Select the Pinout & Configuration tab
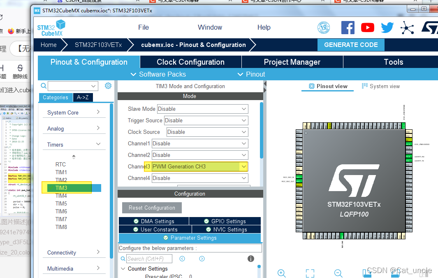Viewport: 438px width, 278px height. tap(89, 62)
